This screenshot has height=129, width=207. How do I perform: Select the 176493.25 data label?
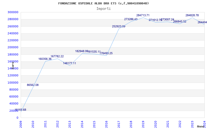tap(106, 53)
